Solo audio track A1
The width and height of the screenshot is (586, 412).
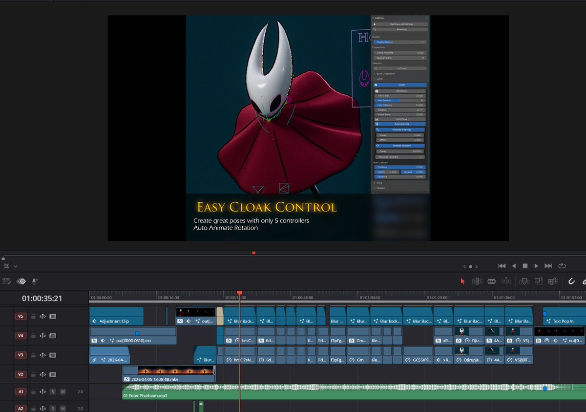click(x=53, y=391)
